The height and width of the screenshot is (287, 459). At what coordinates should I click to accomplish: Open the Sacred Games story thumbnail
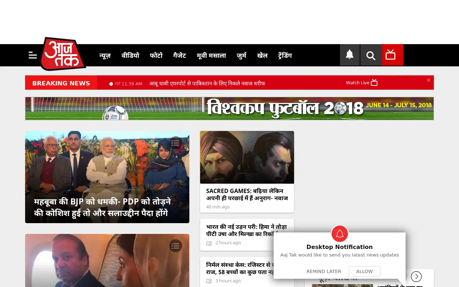point(247,157)
